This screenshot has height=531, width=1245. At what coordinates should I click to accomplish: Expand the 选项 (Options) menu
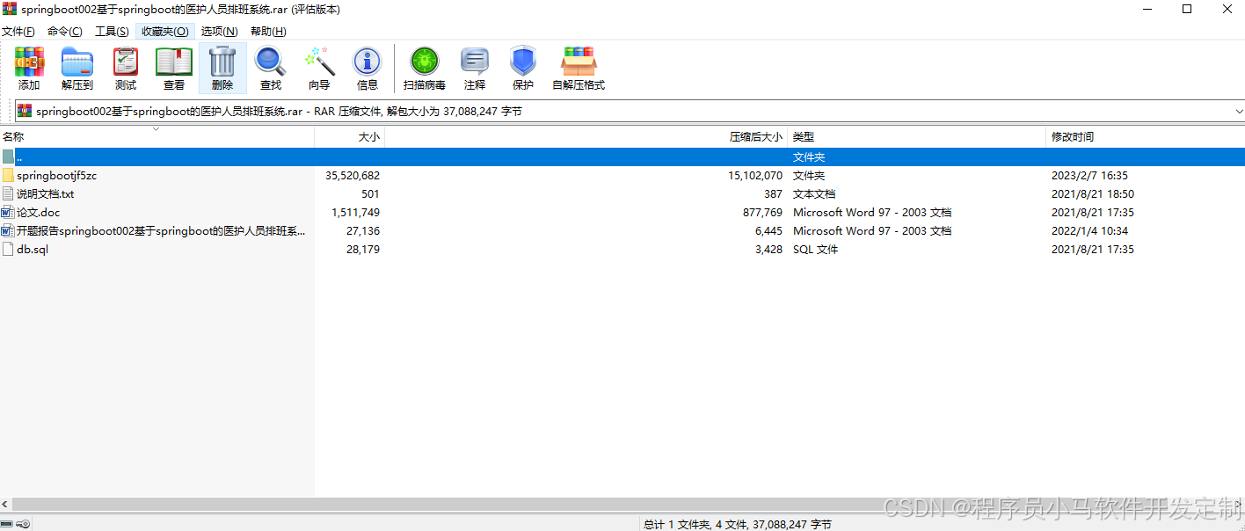pos(218,31)
